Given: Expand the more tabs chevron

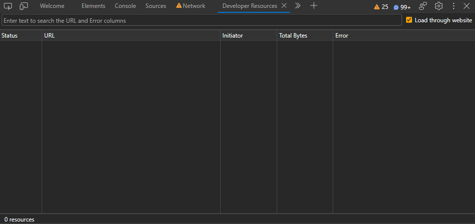Looking at the screenshot, I should 298,6.
